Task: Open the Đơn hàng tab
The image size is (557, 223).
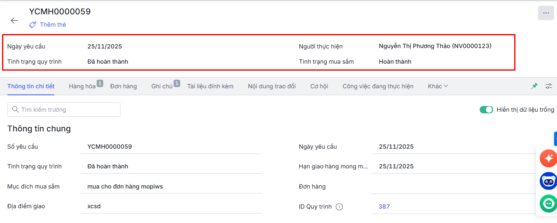Action: point(123,86)
